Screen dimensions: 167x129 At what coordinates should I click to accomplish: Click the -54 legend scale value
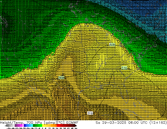point(8,128)
